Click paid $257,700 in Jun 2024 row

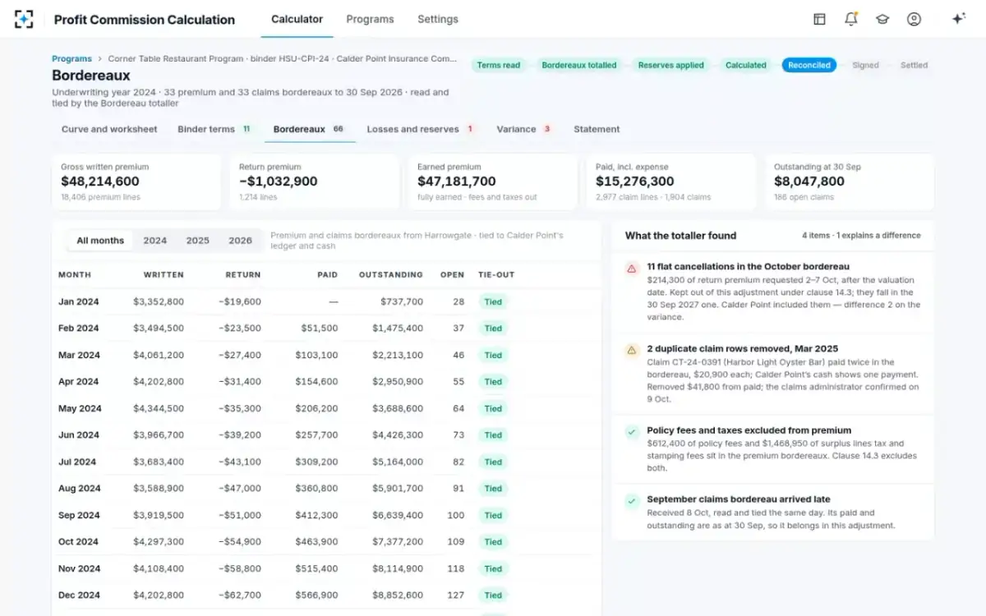point(317,435)
